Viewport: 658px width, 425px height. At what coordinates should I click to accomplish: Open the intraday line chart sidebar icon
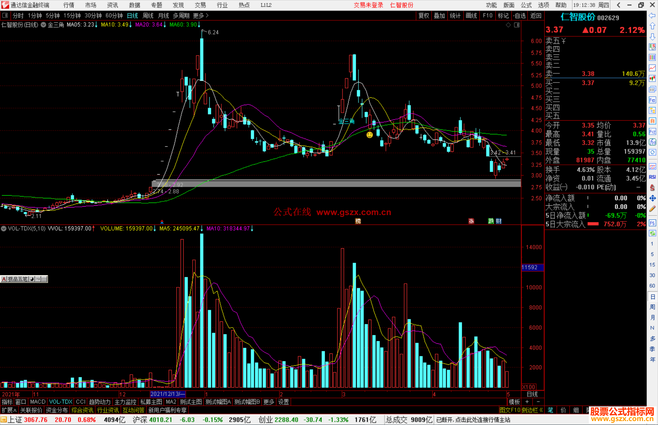[x=652, y=68]
